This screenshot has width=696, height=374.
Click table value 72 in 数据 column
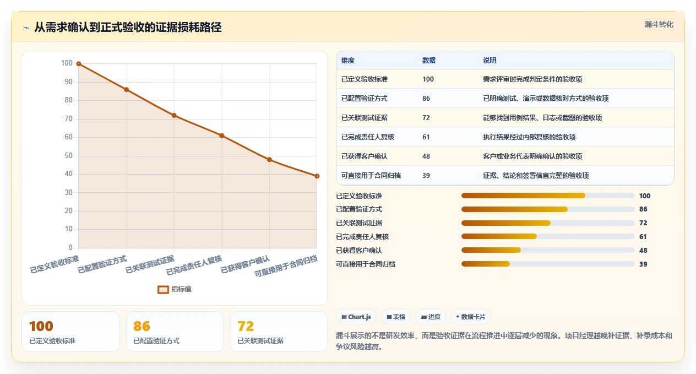[x=426, y=118]
